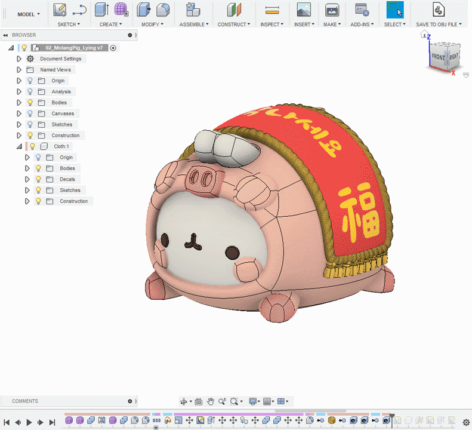
Task: Step to next timeline feature
Action: 41,422
